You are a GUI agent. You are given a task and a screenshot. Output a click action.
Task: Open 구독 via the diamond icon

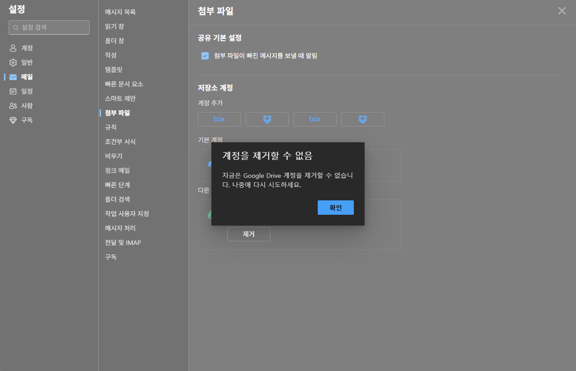[13, 120]
